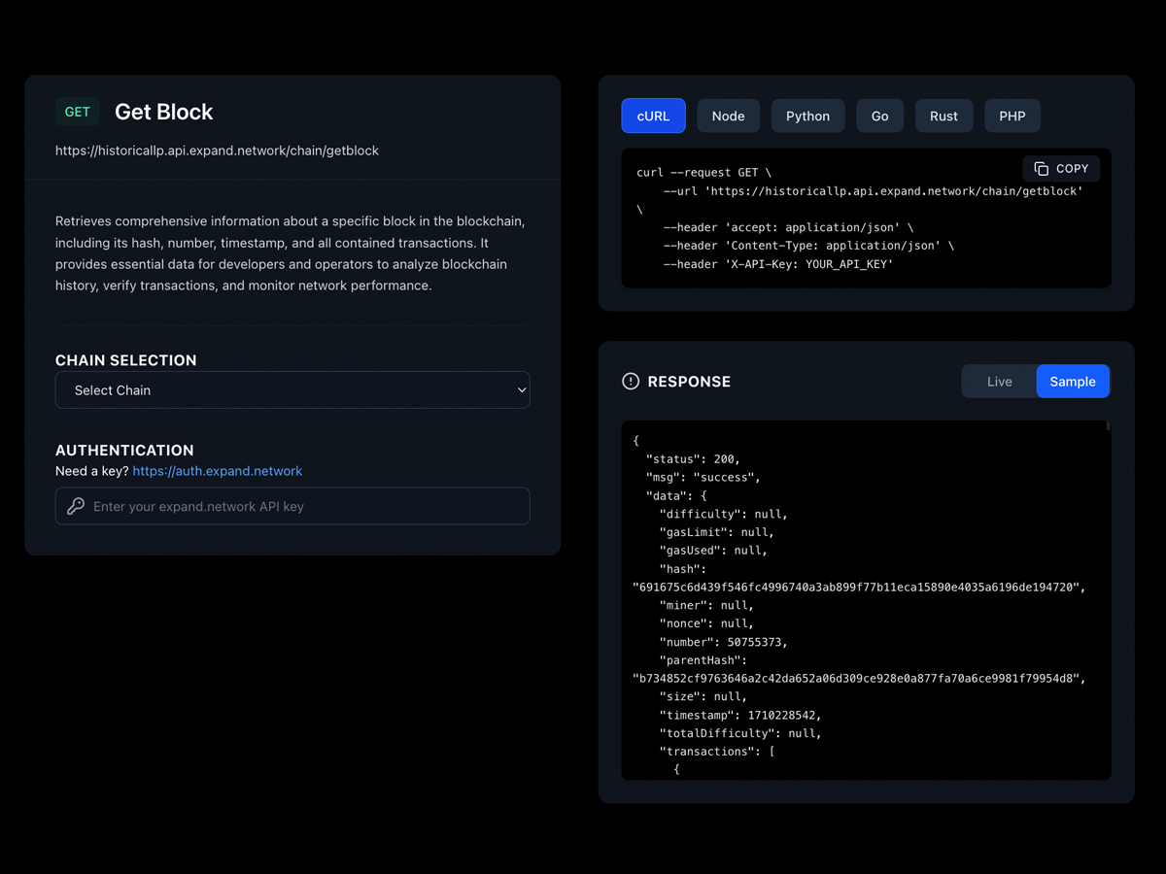Click the parentHash value starting b734852c
The image size is (1166, 874).
click(859, 679)
